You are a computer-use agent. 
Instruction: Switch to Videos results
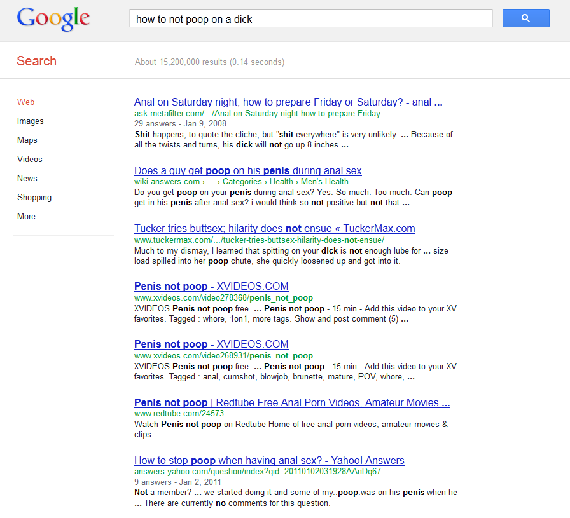click(x=29, y=159)
